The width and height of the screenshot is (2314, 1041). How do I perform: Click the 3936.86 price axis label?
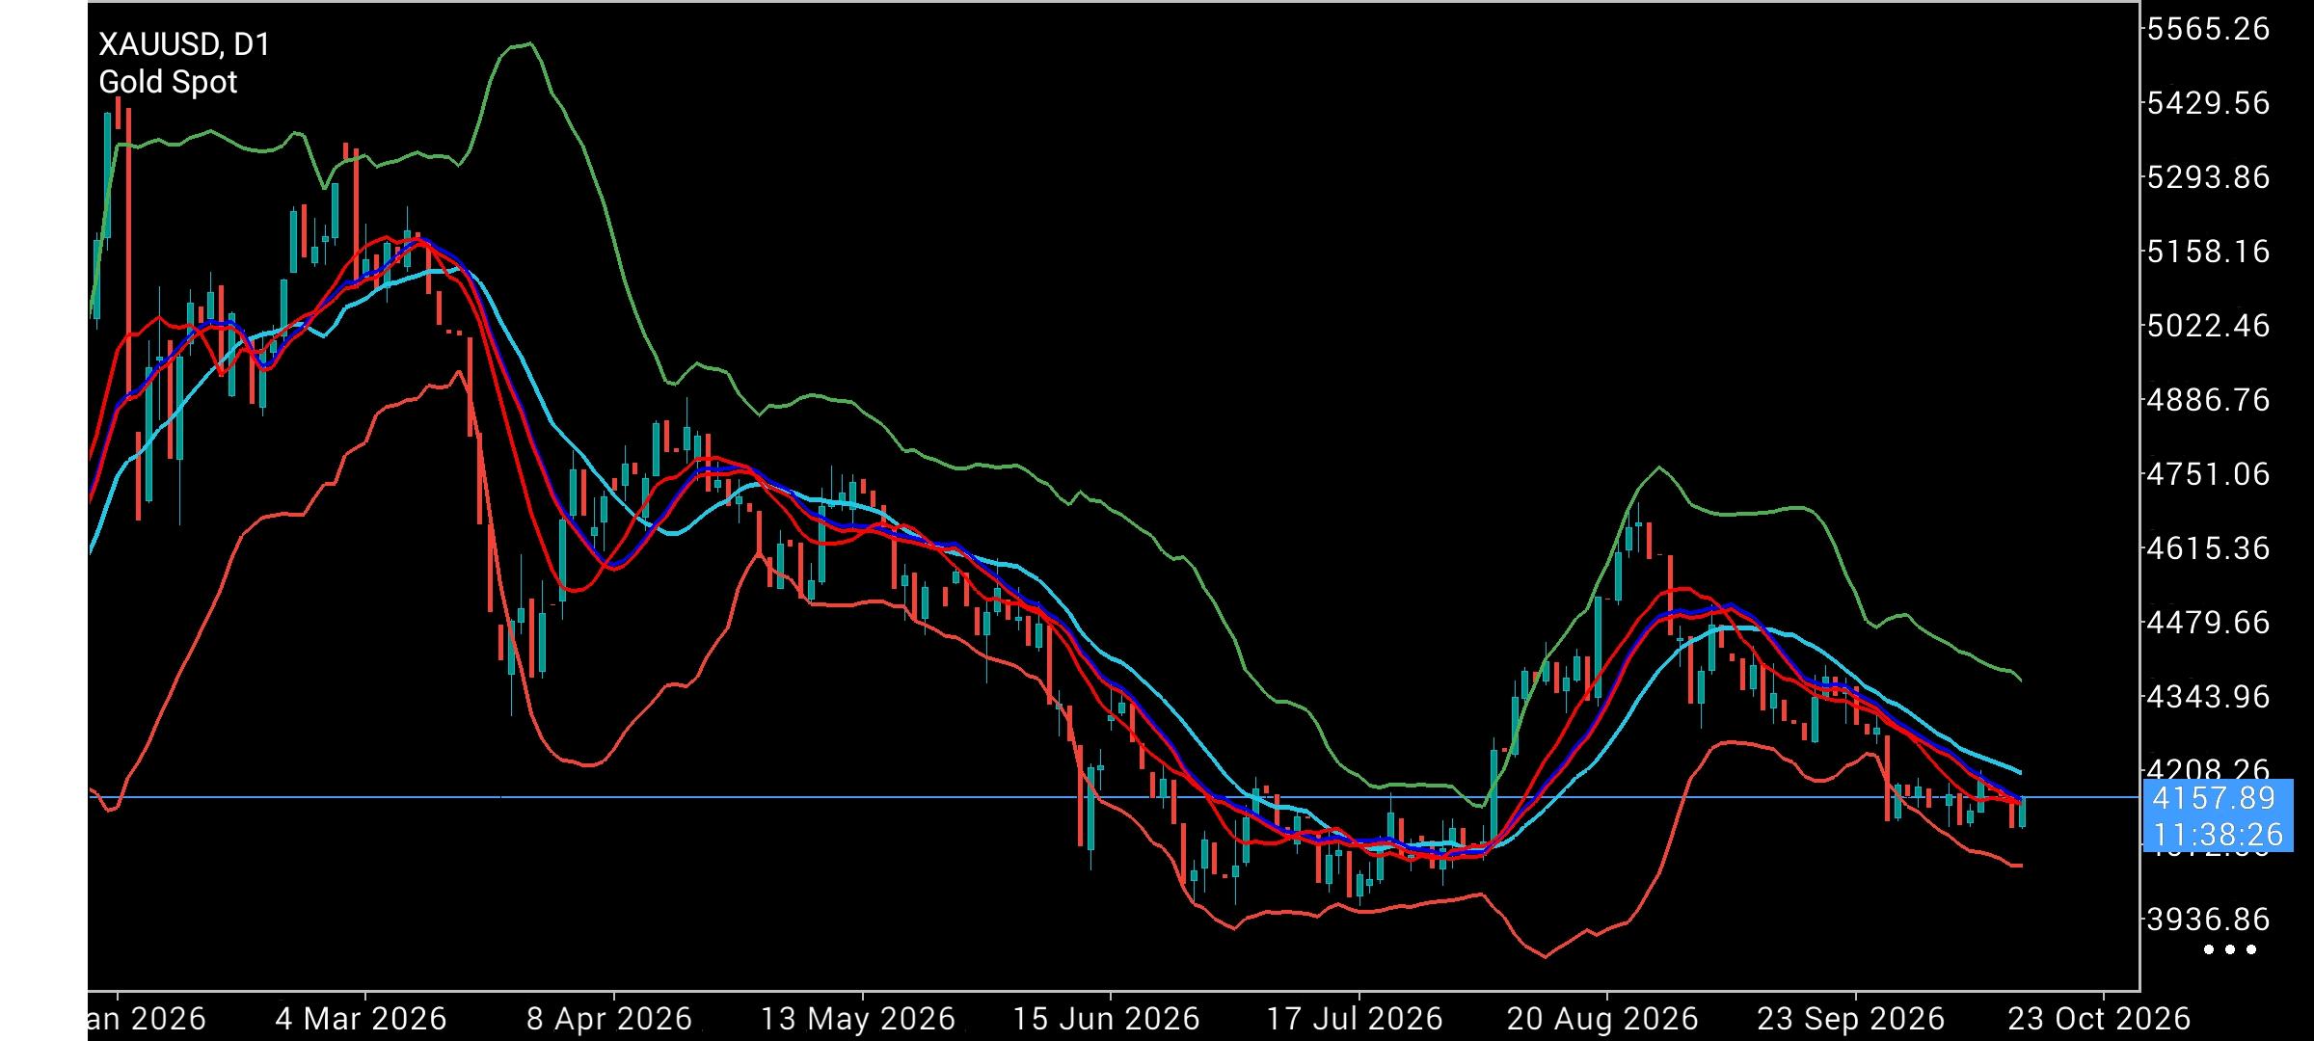pyautogui.click(x=2208, y=920)
